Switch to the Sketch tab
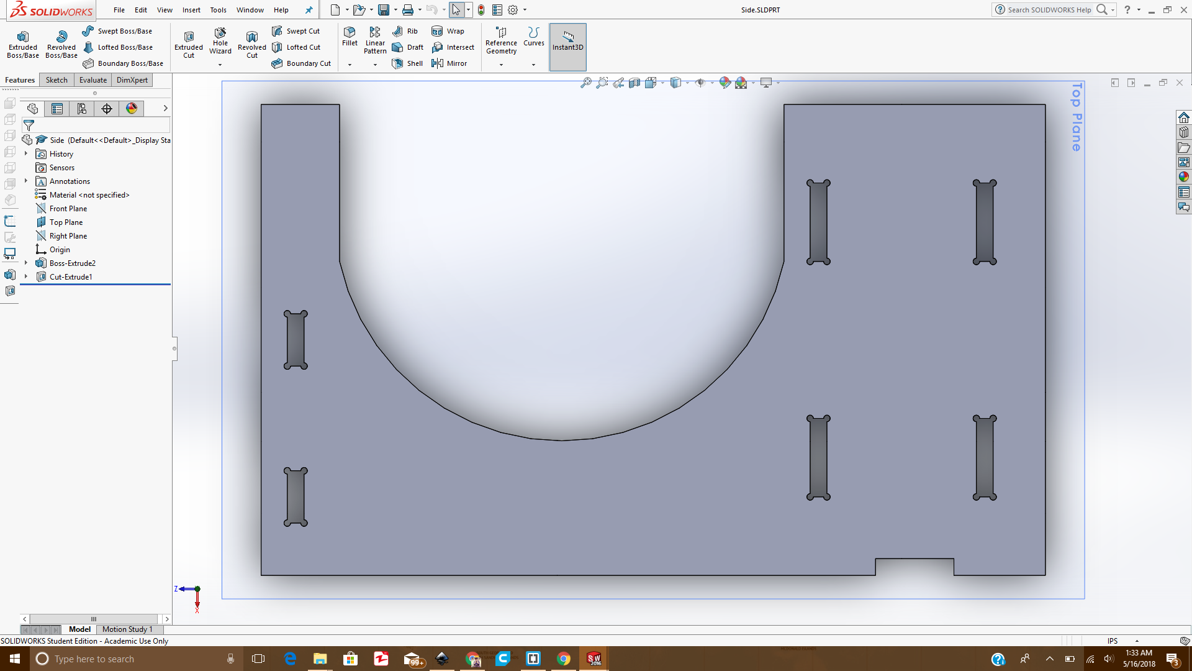Image resolution: width=1192 pixels, height=671 pixels. click(56, 80)
